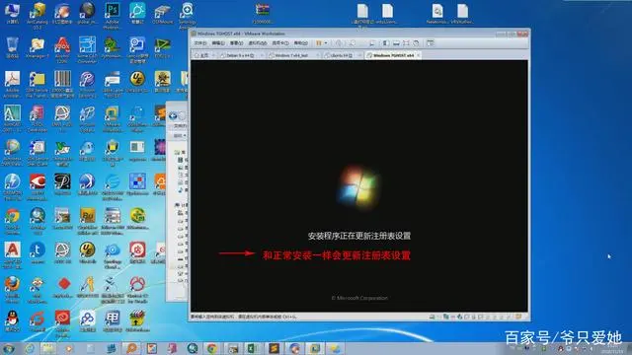
Task: Open the Xmanager desktop shortcut
Action: [x=38, y=48]
